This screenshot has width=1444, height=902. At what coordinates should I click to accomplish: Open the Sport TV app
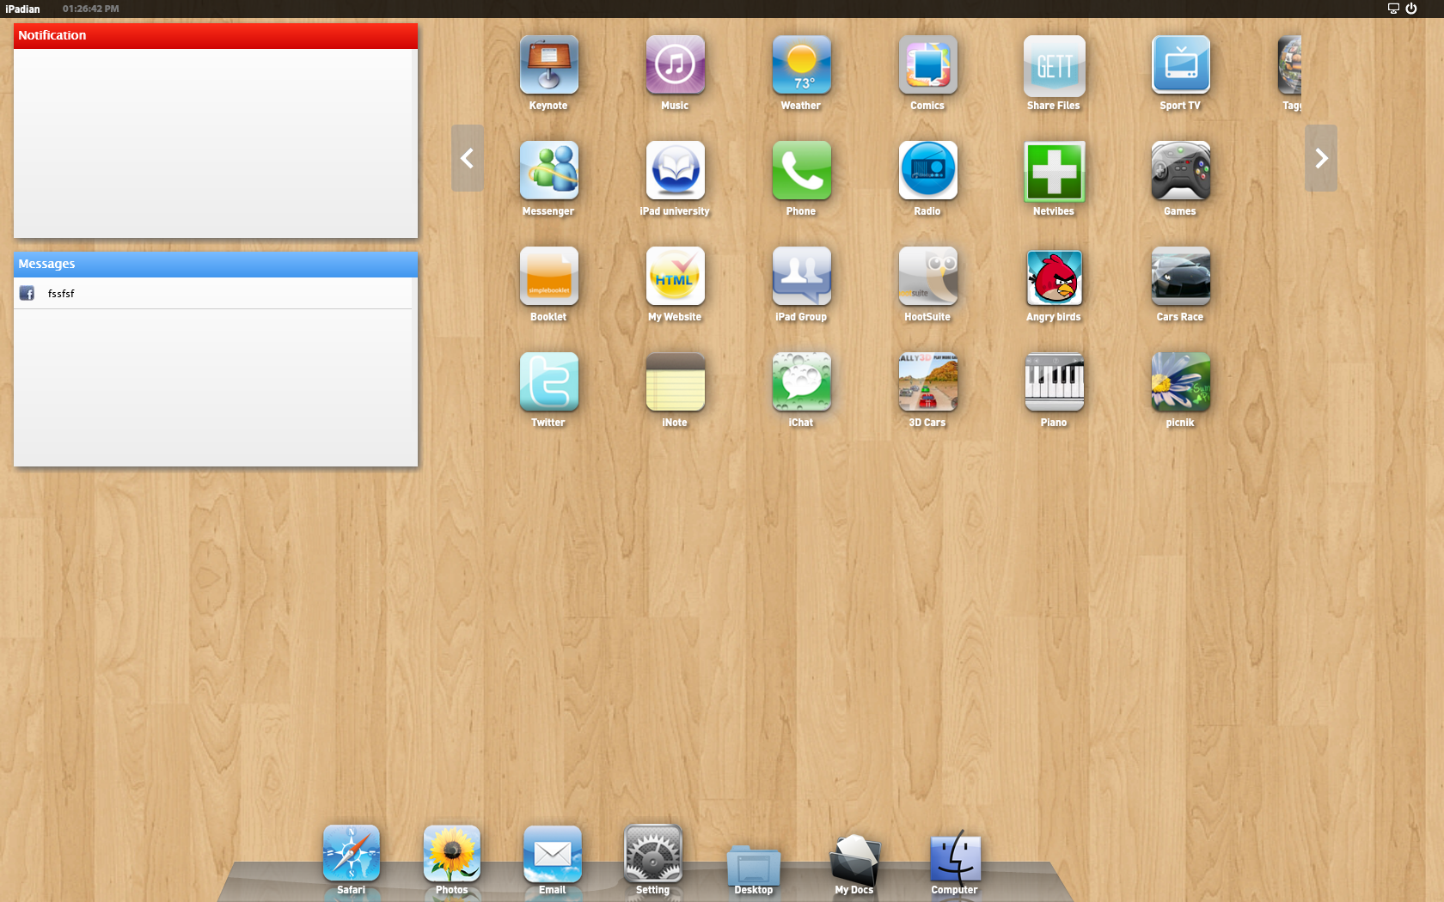click(1180, 65)
